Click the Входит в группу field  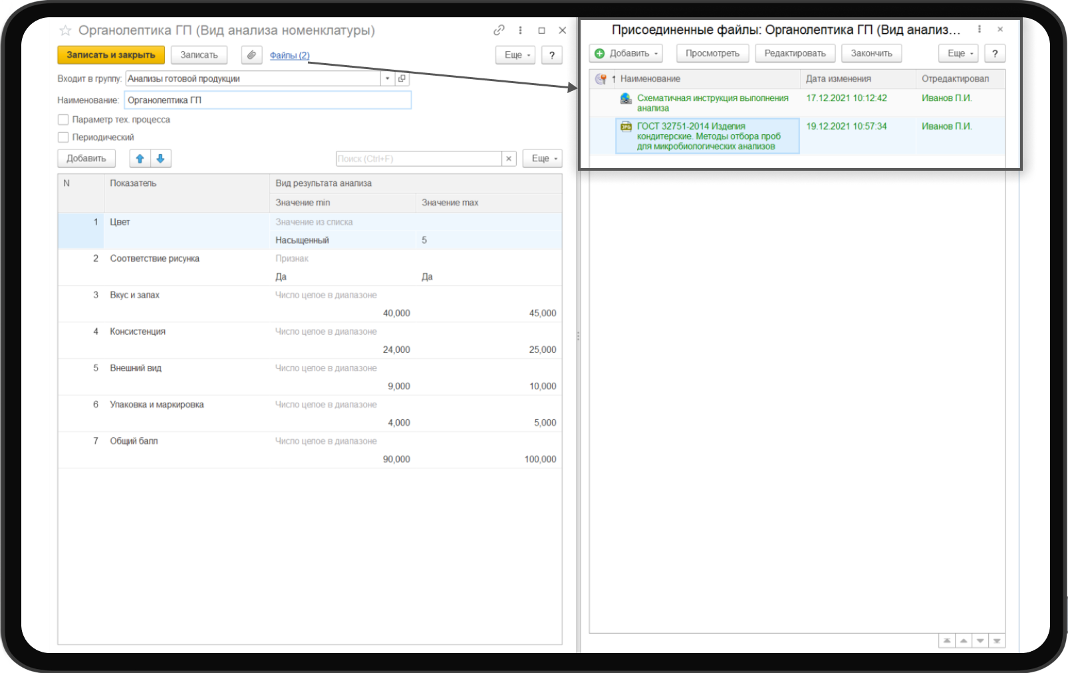[253, 78]
